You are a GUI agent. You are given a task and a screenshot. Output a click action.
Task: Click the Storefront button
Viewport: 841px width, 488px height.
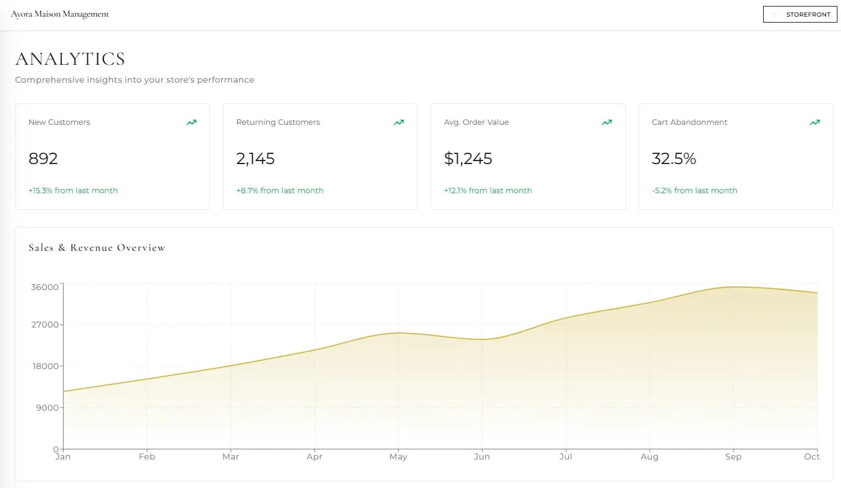pos(800,14)
